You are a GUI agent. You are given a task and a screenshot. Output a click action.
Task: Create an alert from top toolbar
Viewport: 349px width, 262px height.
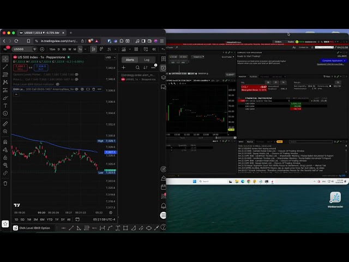[x=146, y=49]
